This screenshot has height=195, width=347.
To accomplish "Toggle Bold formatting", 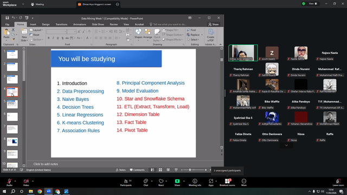I will [48, 38].
